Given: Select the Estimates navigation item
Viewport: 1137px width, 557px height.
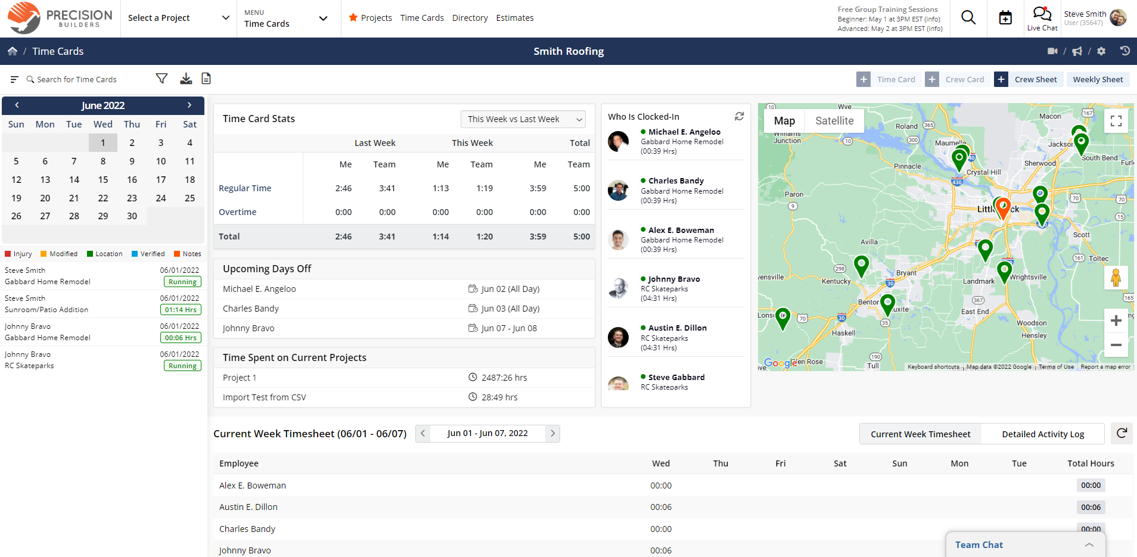Looking at the screenshot, I should [x=514, y=18].
